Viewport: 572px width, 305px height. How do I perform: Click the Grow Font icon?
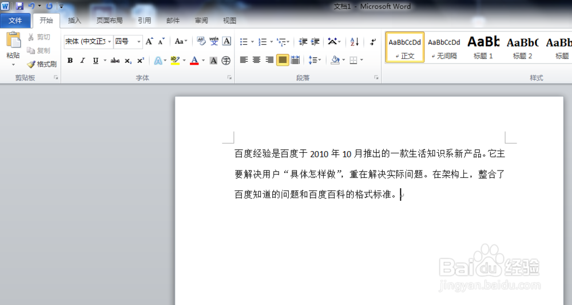pyautogui.click(x=149, y=41)
